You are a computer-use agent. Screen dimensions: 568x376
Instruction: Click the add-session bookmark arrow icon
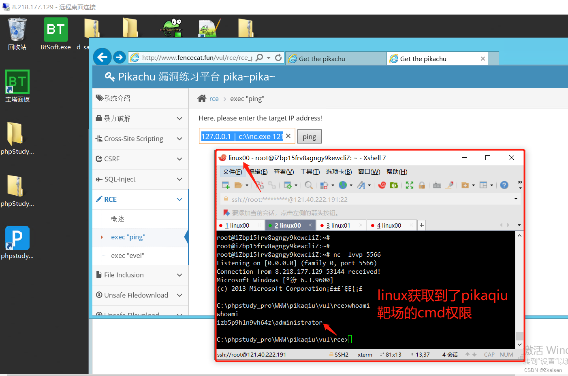click(226, 213)
